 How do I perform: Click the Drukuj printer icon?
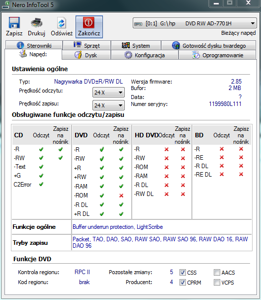36,23
